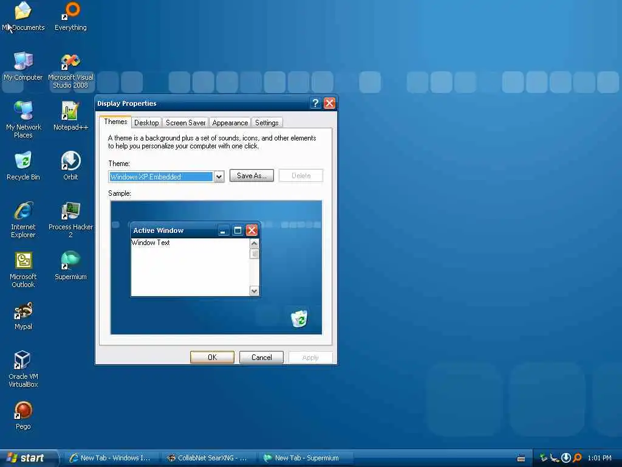622x467 pixels.
Task: Select the Microsoft Outlook desktop icon
Action: pyautogui.click(x=23, y=269)
